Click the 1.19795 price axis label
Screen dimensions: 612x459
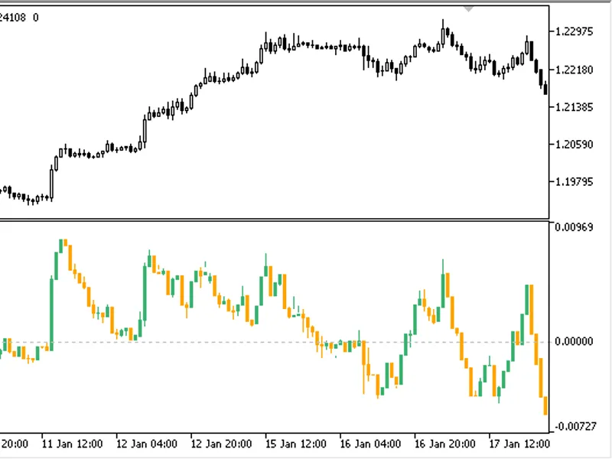point(574,182)
